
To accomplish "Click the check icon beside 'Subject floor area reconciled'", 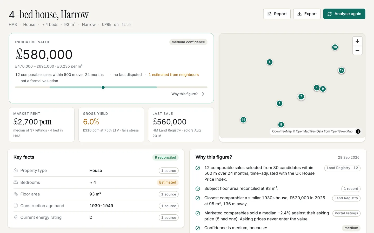I will point(198,189).
